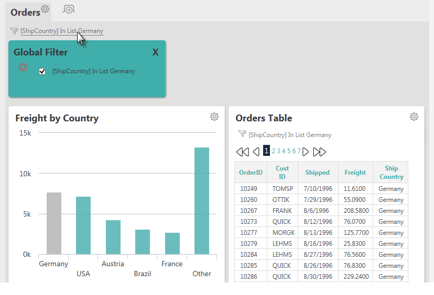
Task: Open Global Filter gear settings
Action: (23, 67)
